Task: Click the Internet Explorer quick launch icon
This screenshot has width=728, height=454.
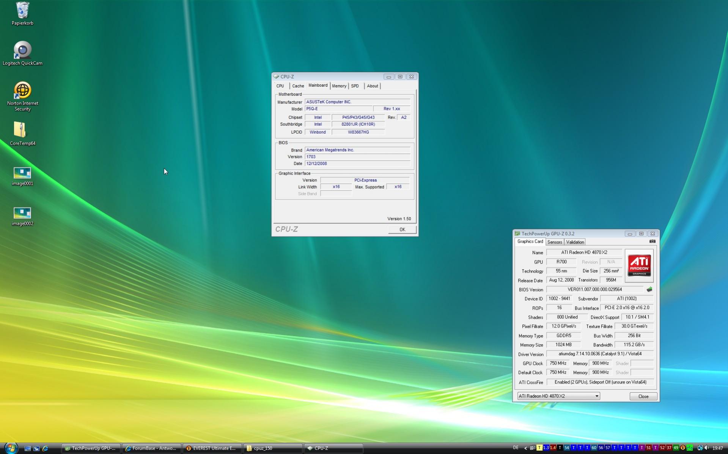Action: [45, 448]
